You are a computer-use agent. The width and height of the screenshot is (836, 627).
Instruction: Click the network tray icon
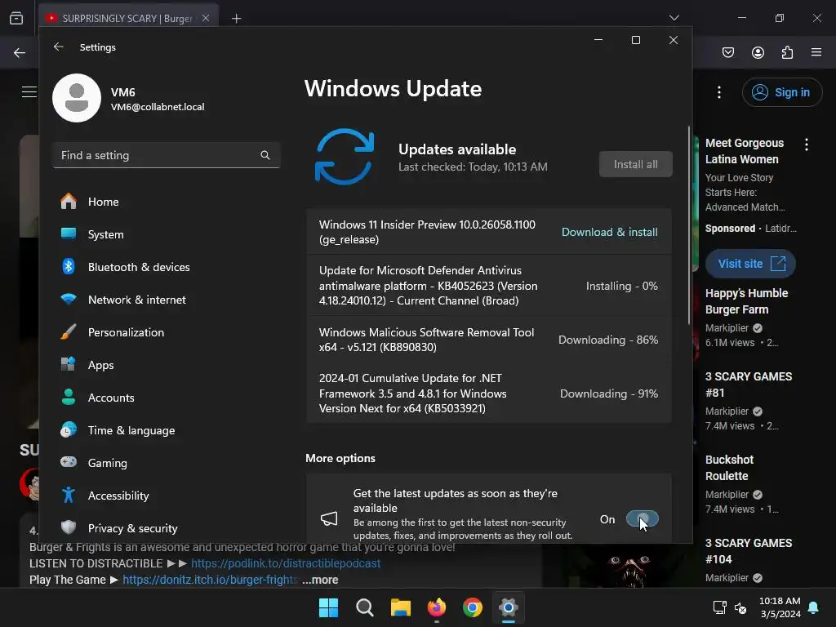[720, 607]
